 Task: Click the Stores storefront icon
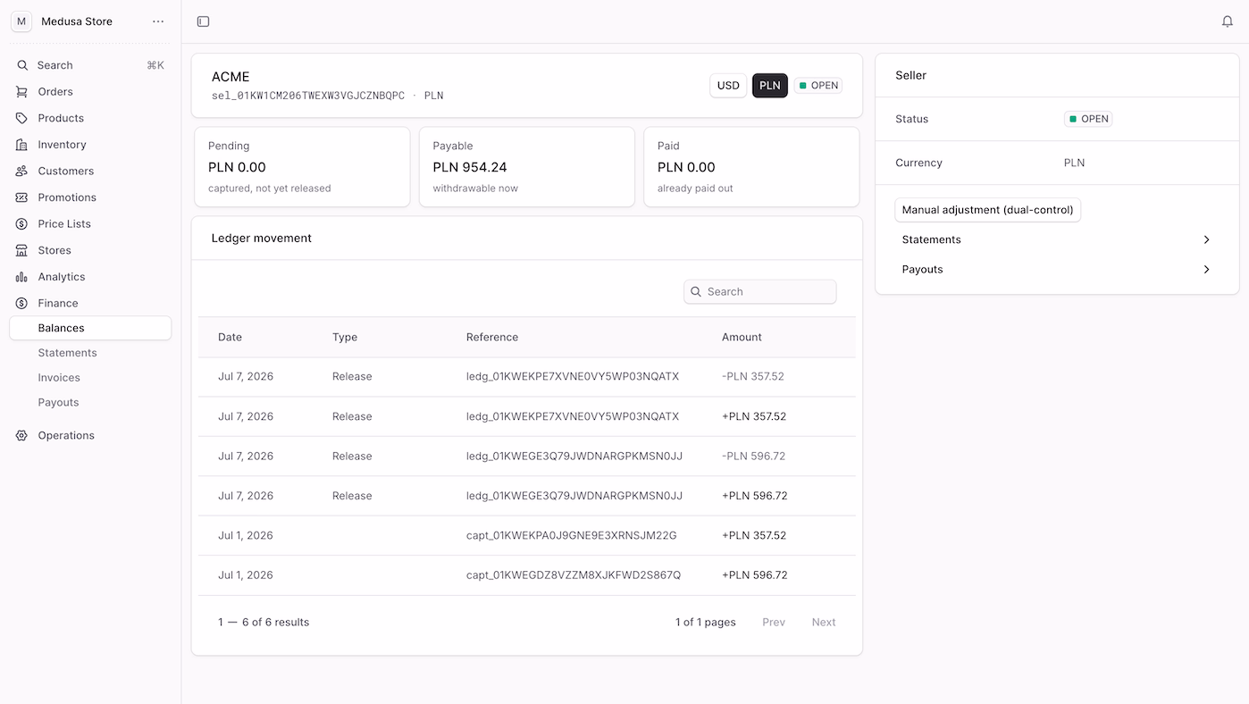(21, 250)
